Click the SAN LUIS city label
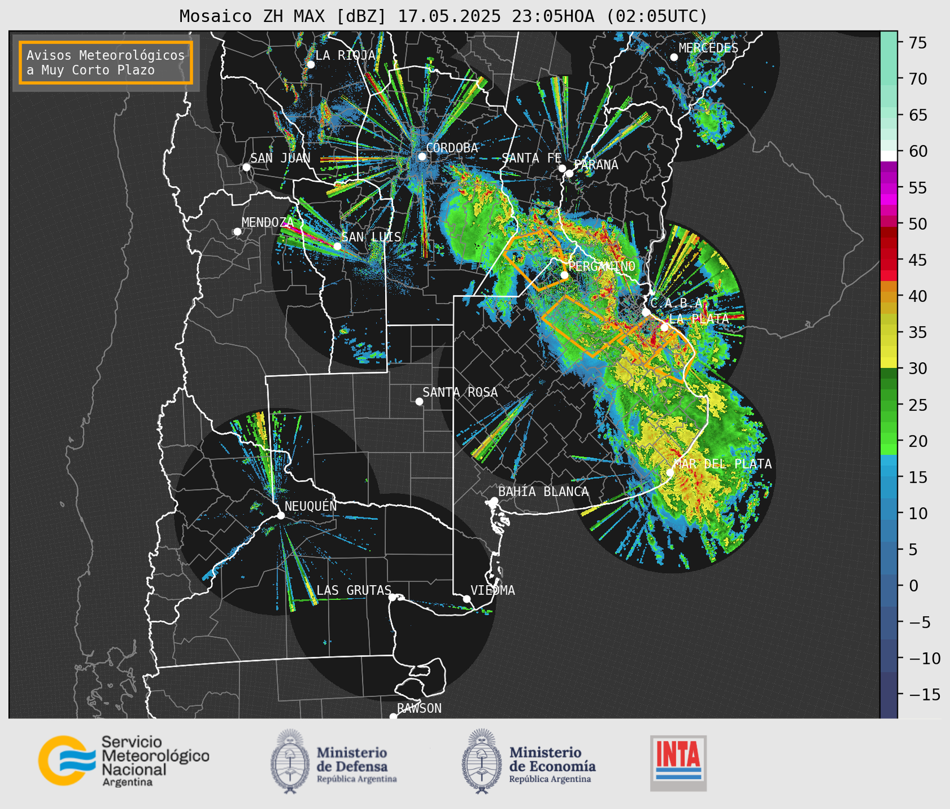This screenshot has height=809, width=950. click(x=371, y=237)
